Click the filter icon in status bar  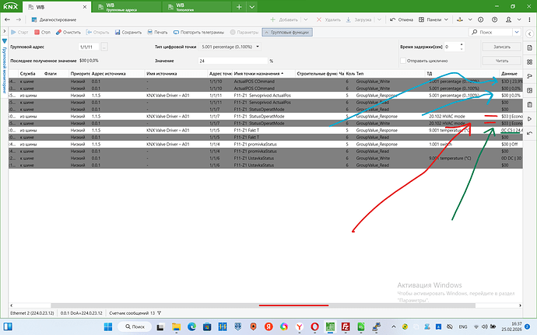[160, 312]
